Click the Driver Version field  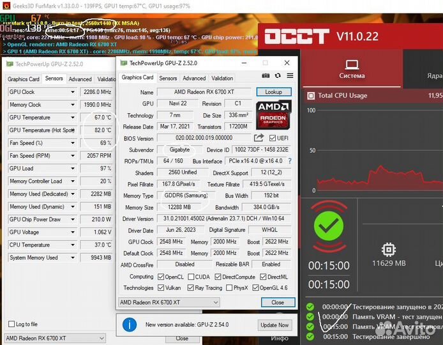click(x=224, y=218)
